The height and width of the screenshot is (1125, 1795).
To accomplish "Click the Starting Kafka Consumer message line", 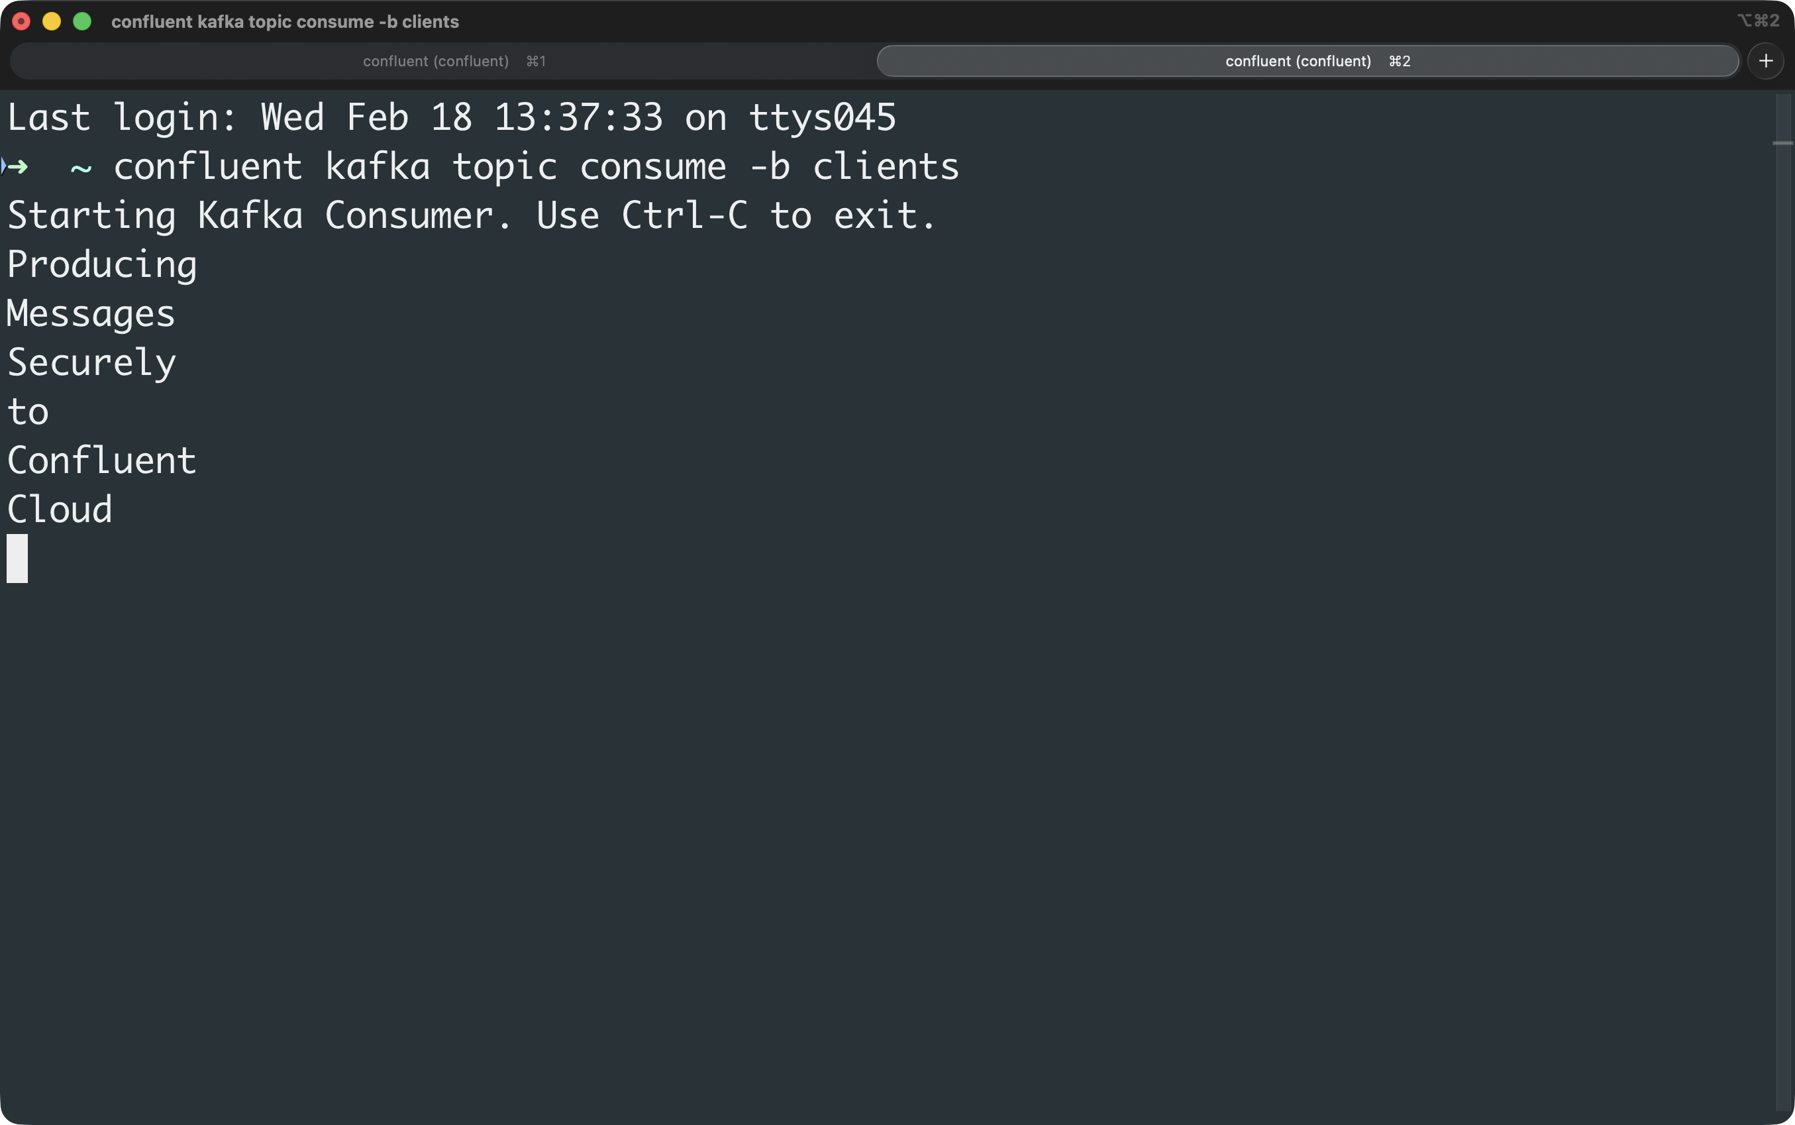I will click(x=470, y=215).
